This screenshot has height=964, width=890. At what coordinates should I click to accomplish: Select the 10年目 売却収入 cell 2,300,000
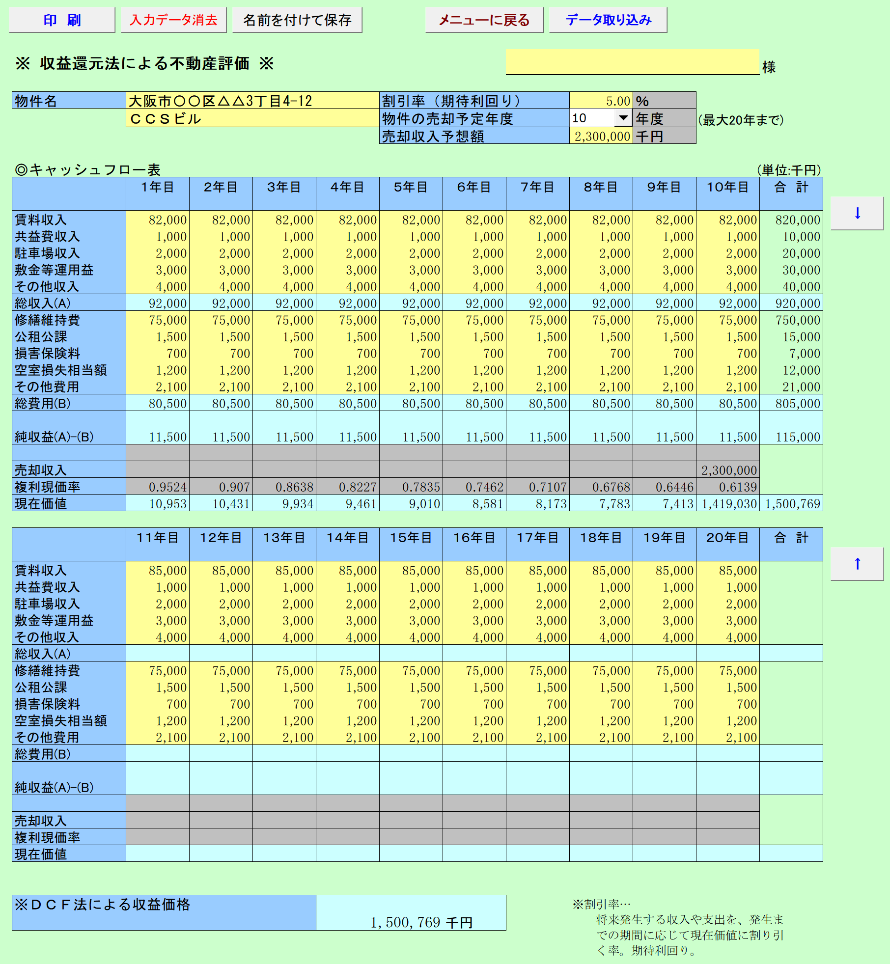coord(728,470)
